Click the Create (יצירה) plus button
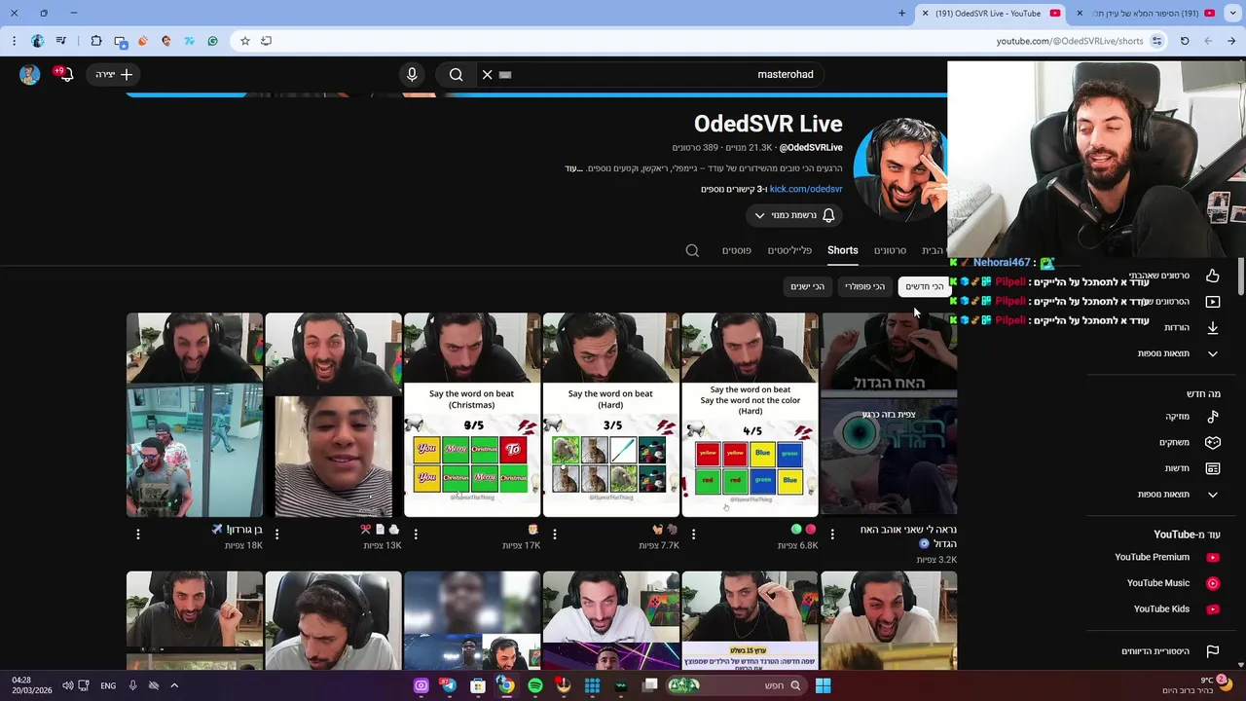This screenshot has width=1246, height=701. [x=114, y=74]
